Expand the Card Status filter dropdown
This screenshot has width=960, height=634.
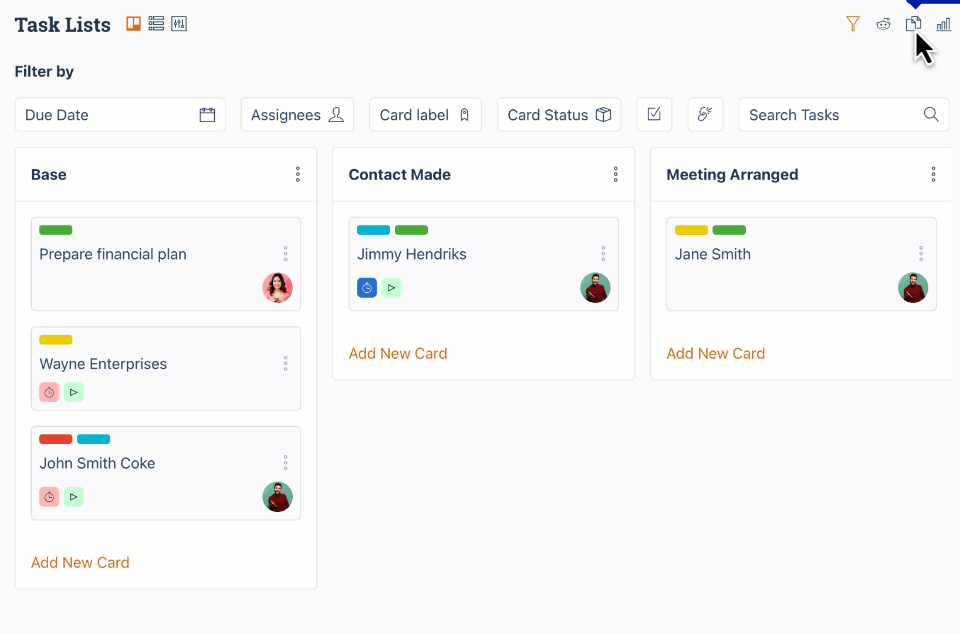point(559,114)
